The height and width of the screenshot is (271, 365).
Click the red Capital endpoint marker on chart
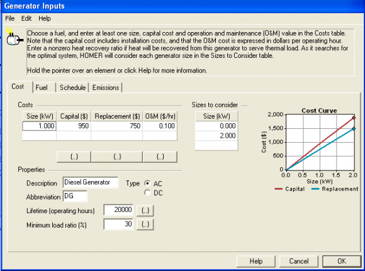[x=354, y=118]
